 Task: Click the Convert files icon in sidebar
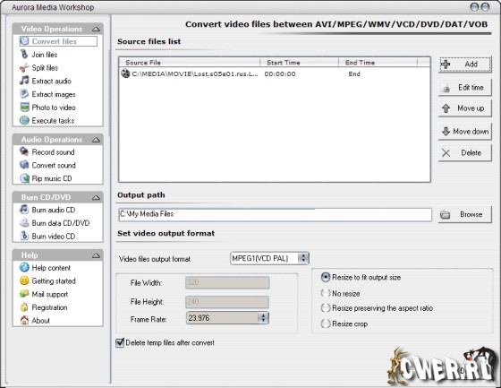24,41
